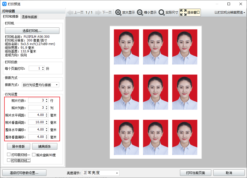The image size is (247, 178).
Task: Enable 打印裁切线一 checkbox
Action: pos(9,155)
